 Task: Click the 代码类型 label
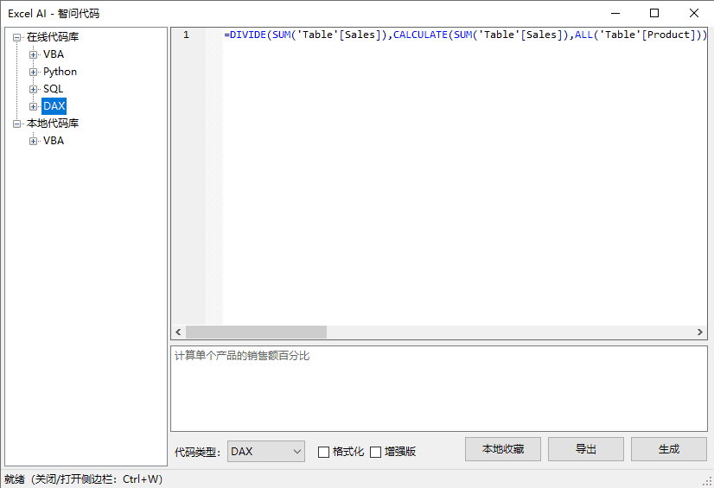tap(198, 452)
